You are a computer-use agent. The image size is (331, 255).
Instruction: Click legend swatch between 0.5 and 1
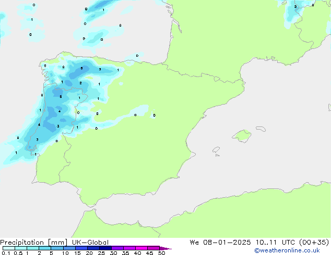21,248
